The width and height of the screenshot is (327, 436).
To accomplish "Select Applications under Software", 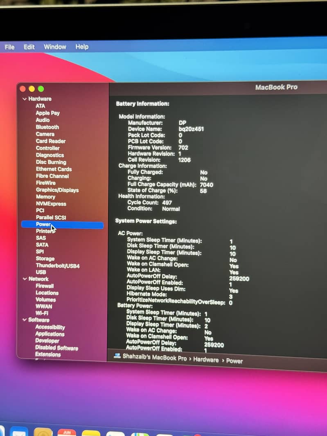I will click(x=50, y=334).
